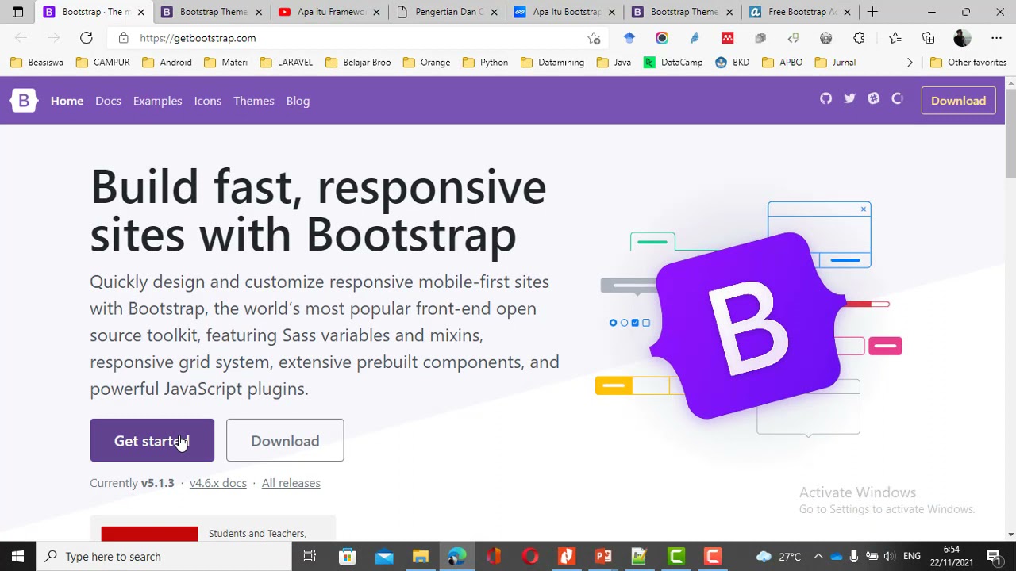Launch Opera browser from the taskbar
Image resolution: width=1016 pixels, height=571 pixels.
click(530, 556)
